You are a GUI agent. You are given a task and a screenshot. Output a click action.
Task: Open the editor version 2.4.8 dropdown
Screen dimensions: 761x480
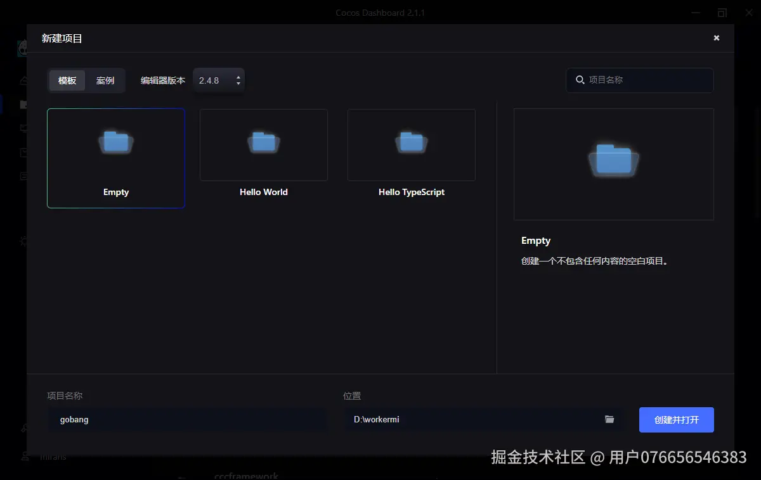pyautogui.click(x=219, y=80)
